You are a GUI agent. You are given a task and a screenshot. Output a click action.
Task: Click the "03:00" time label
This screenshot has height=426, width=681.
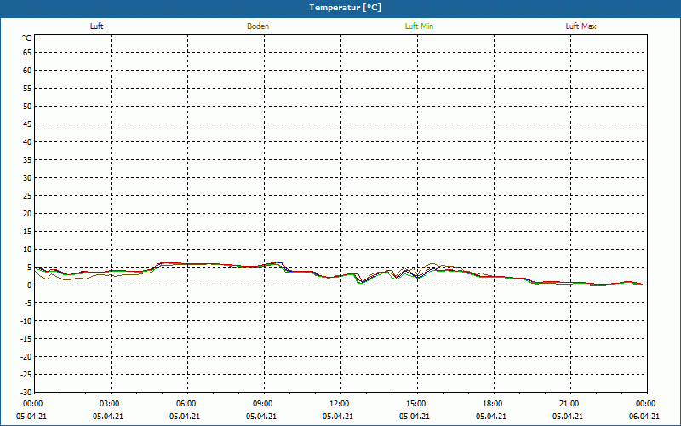pos(109,404)
